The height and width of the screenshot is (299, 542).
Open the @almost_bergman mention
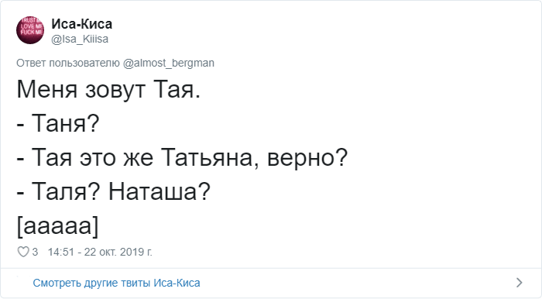click(168, 64)
